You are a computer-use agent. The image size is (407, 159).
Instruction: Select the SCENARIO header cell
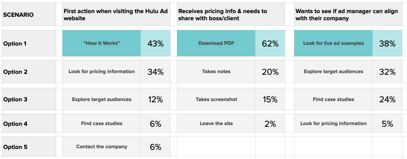29,15
